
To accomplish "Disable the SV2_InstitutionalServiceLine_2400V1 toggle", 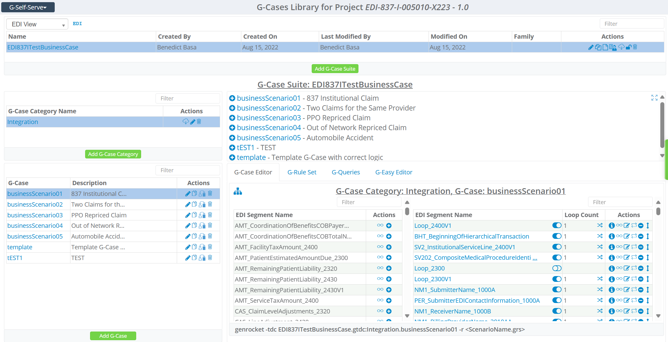I will point(557,247).
